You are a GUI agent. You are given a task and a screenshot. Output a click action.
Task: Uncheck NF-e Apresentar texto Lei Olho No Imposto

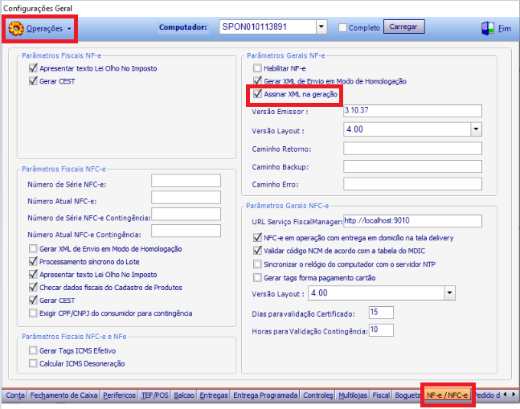pyautogui.click(x=33, y=68)
